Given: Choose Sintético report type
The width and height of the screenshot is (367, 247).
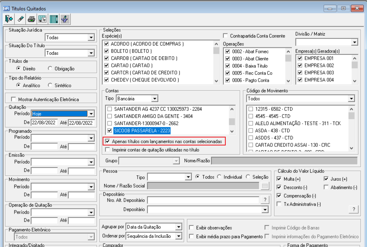Looking at the screenshot, I should (50, 85).
